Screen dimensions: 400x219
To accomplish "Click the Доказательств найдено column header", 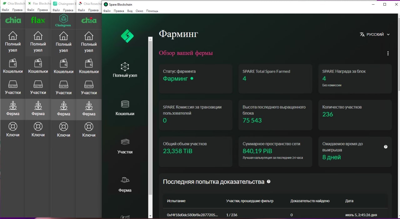I will pos(310,201).
